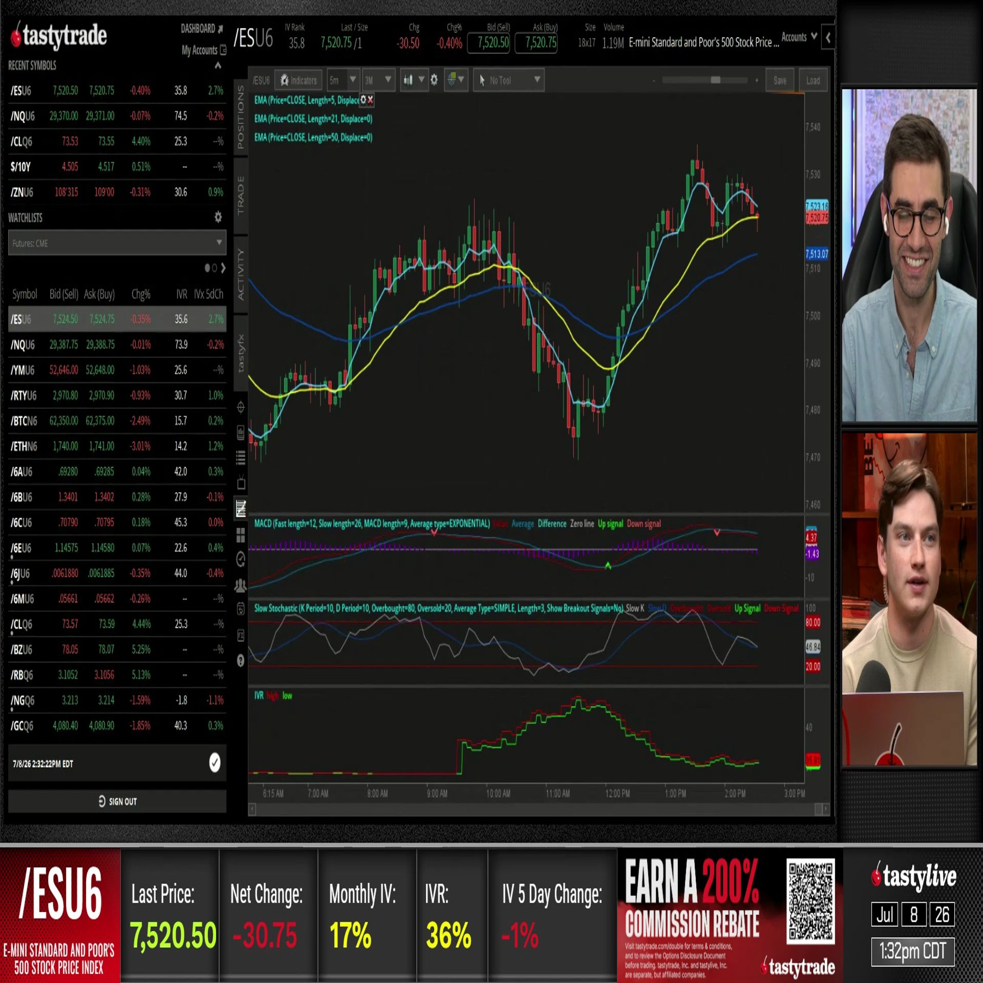
Task: Select /NQU6 in Recent Symbols
Action: [x=117, y=116]
